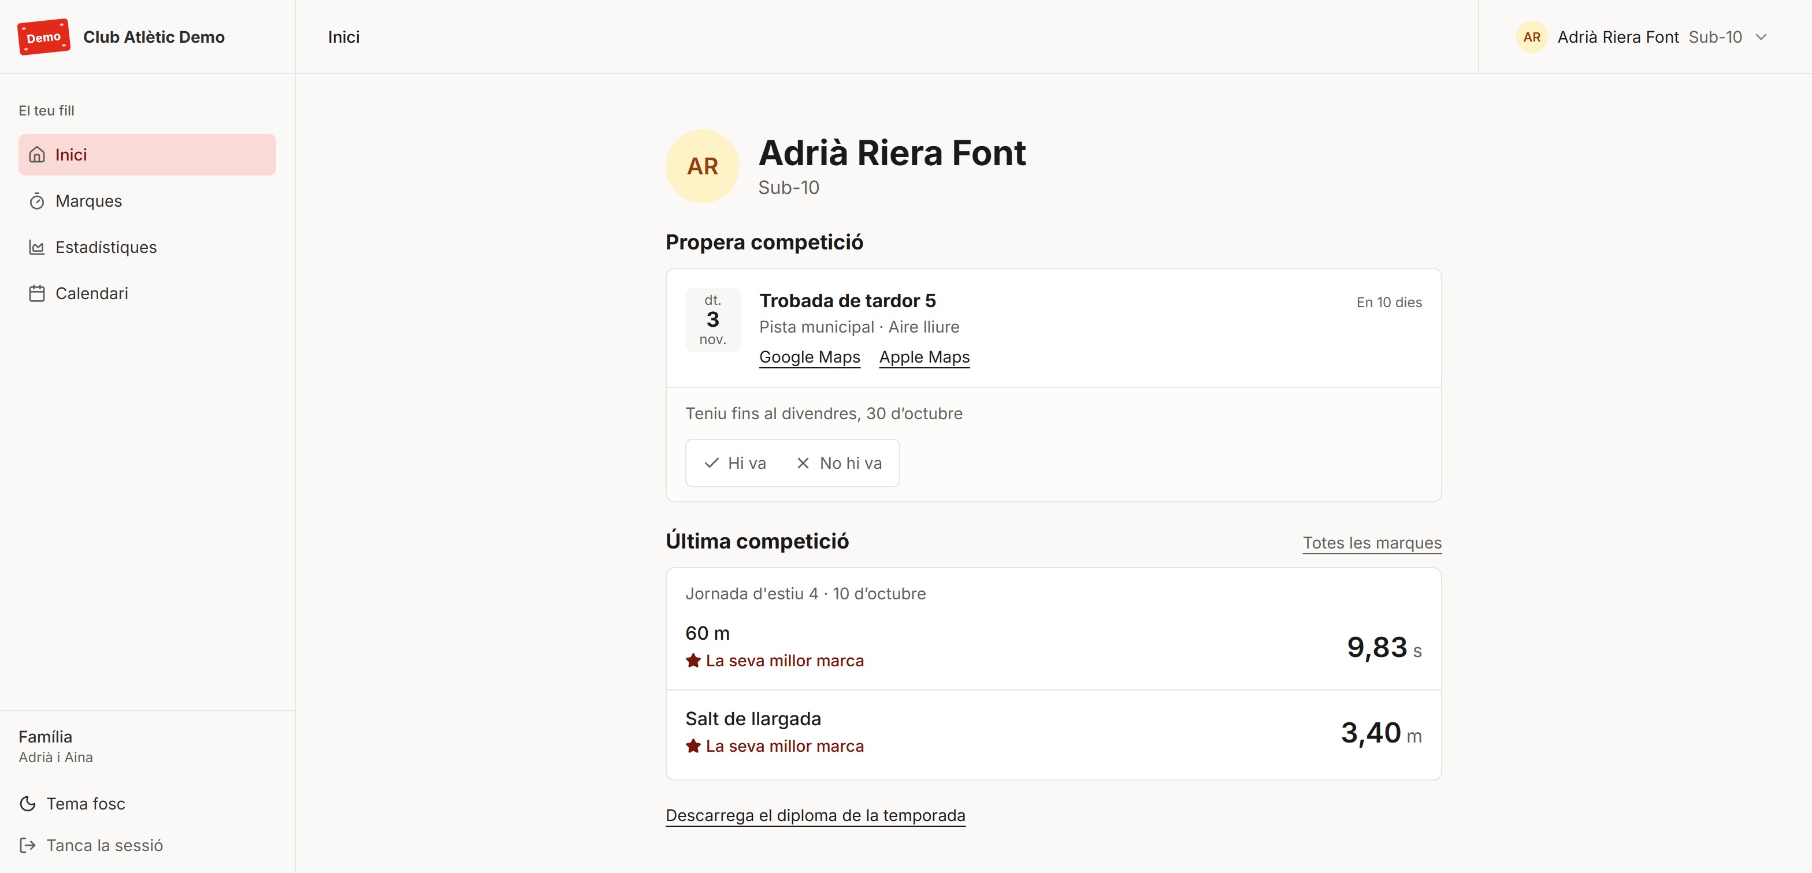
Task: Click the moon icon for Tema fosc
Action: coord(28,803)
